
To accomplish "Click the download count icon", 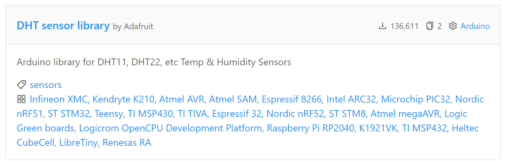I will (x=382, y=26).
